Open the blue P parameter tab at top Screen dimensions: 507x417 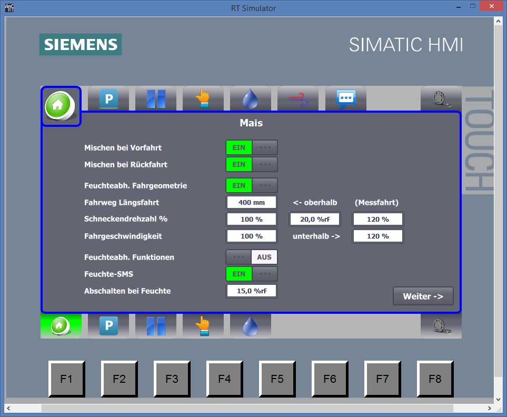108,98
